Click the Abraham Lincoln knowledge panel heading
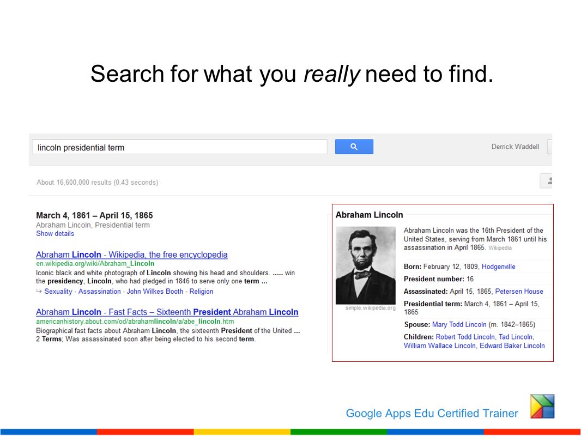581x436 pixels. click(369, 215)
